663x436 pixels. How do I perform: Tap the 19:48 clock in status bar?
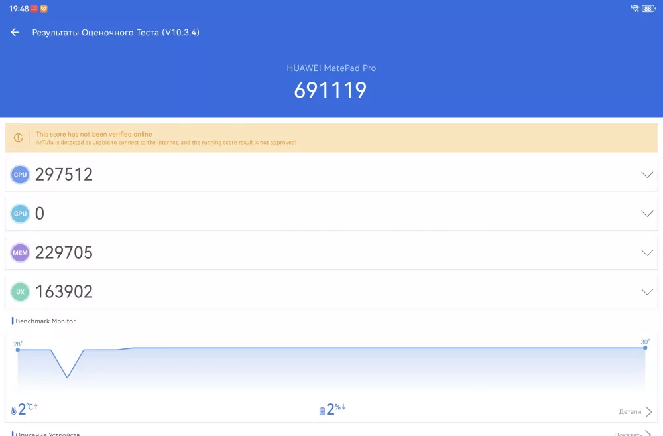[19, 9]
